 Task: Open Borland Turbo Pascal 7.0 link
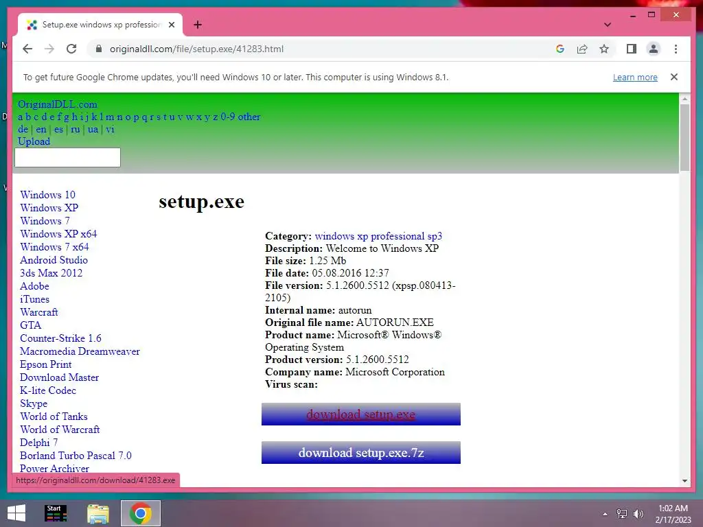[x=76, y=456]
